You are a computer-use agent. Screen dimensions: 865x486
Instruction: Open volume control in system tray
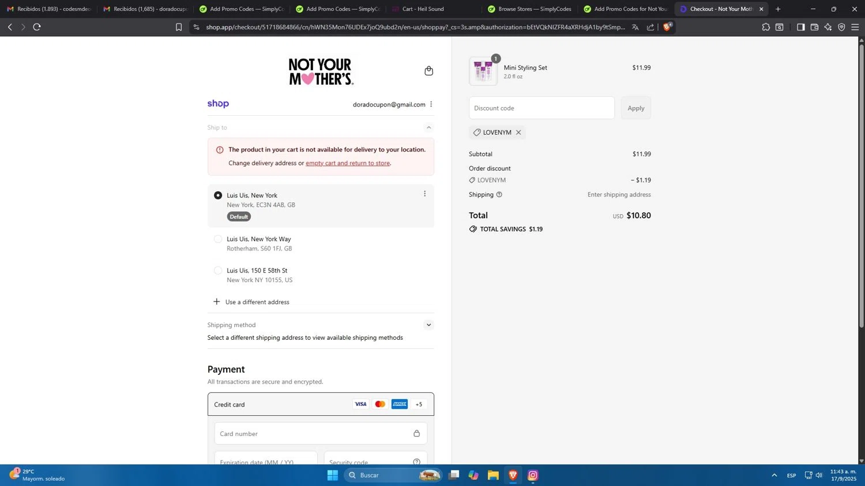pos(819,475)
